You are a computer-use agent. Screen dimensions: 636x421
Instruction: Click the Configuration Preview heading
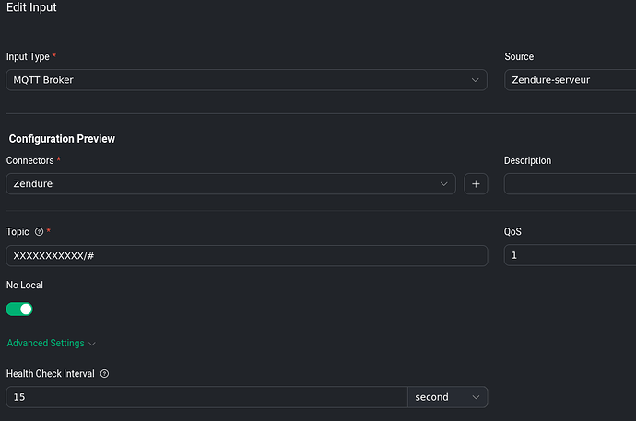tap(62, 139)
